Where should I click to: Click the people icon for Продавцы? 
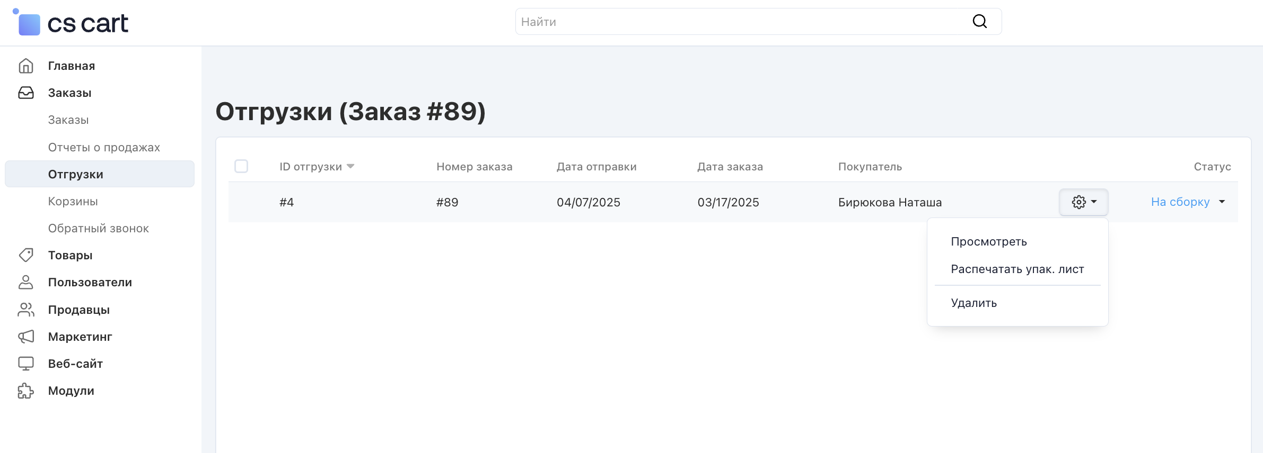click(x=26, y=310)
